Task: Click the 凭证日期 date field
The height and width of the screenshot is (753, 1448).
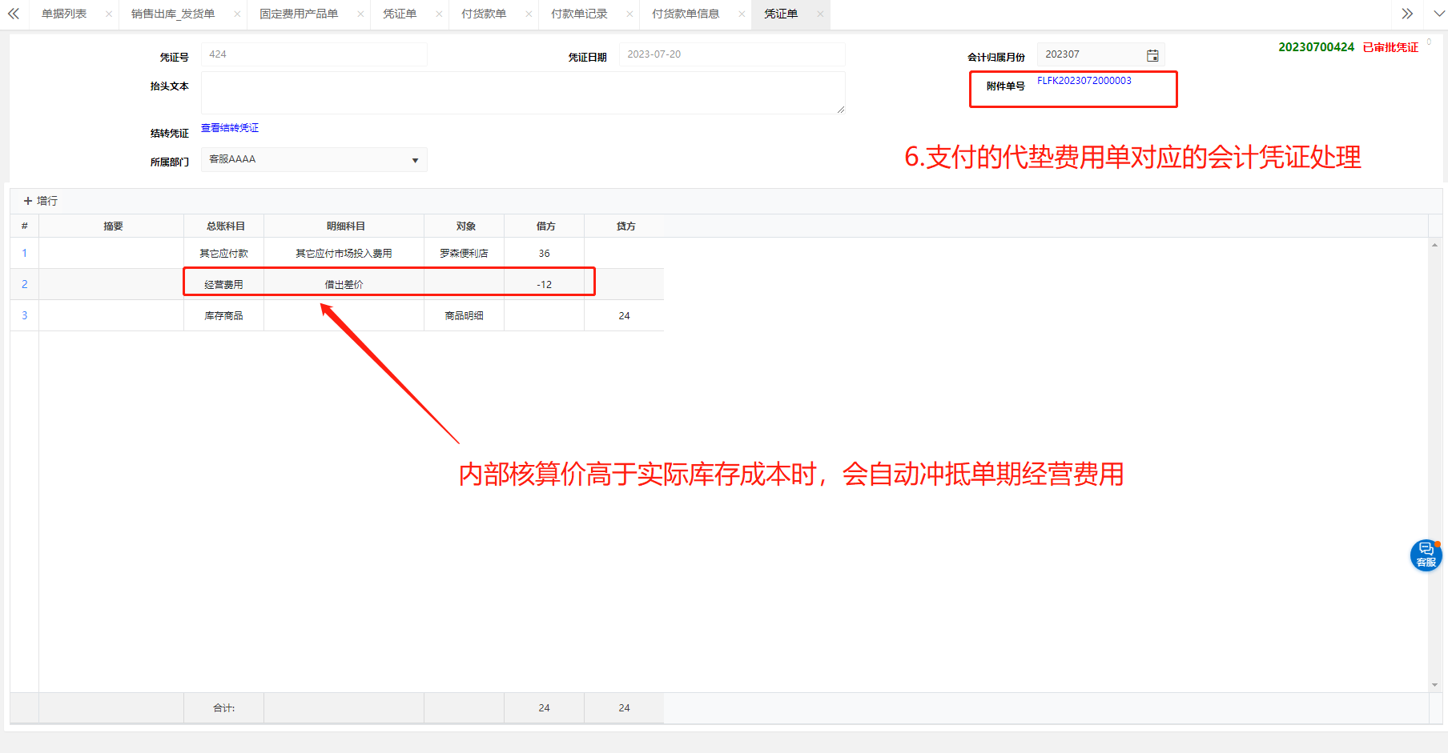Action: [x=731, y=54]
